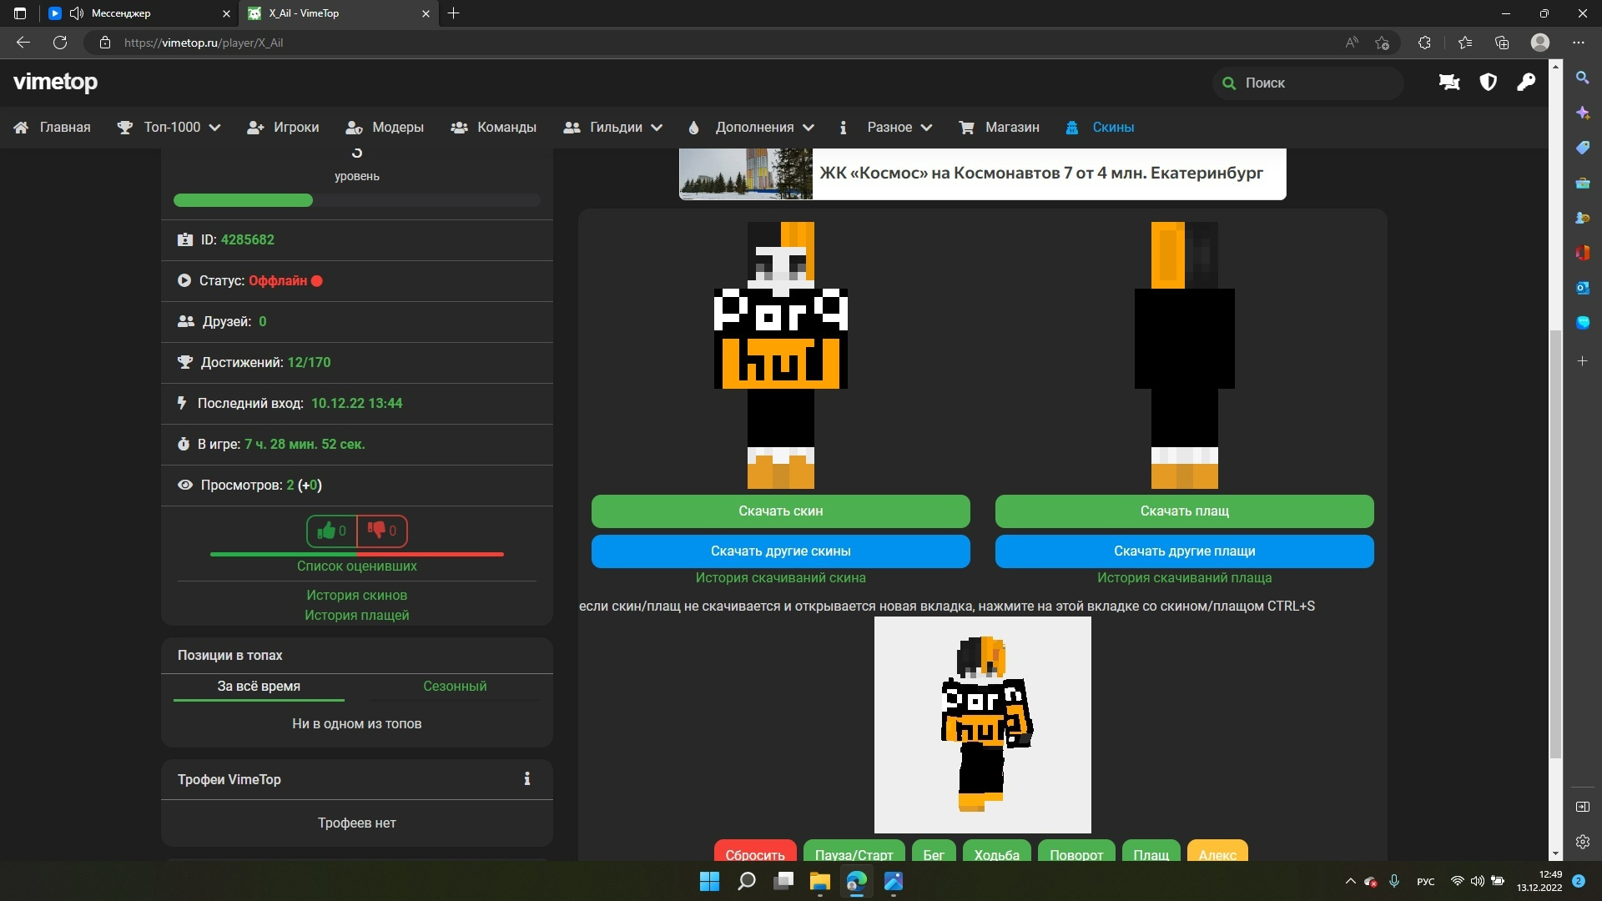Open the Скины menu item
Viewport: 1602px width, 901px height.
[1112, 127]
